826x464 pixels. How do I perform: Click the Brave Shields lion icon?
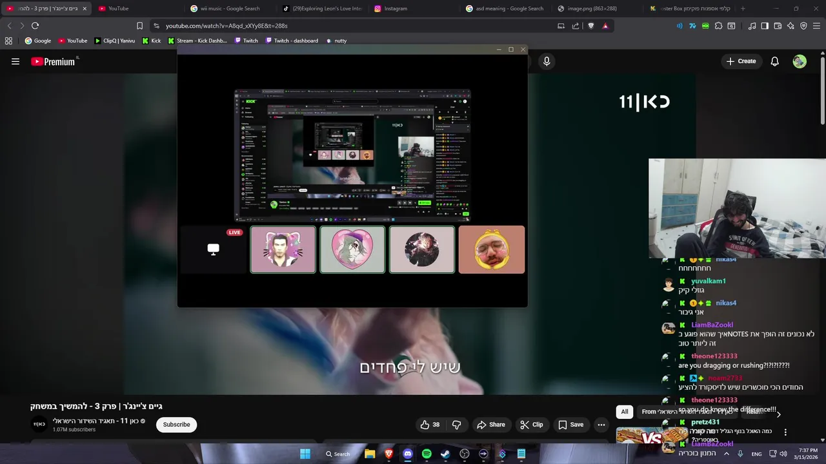pyautogui.click(x=590, y=26)
